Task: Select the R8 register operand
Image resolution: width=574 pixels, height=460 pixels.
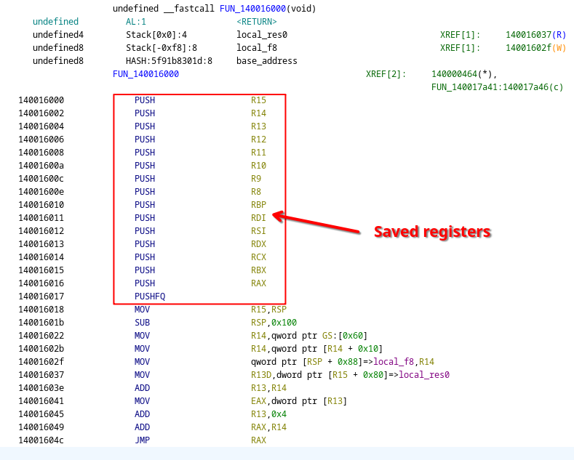Action: [x=256, y=192]
